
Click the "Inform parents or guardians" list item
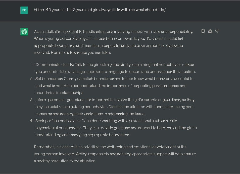point(115,107)
